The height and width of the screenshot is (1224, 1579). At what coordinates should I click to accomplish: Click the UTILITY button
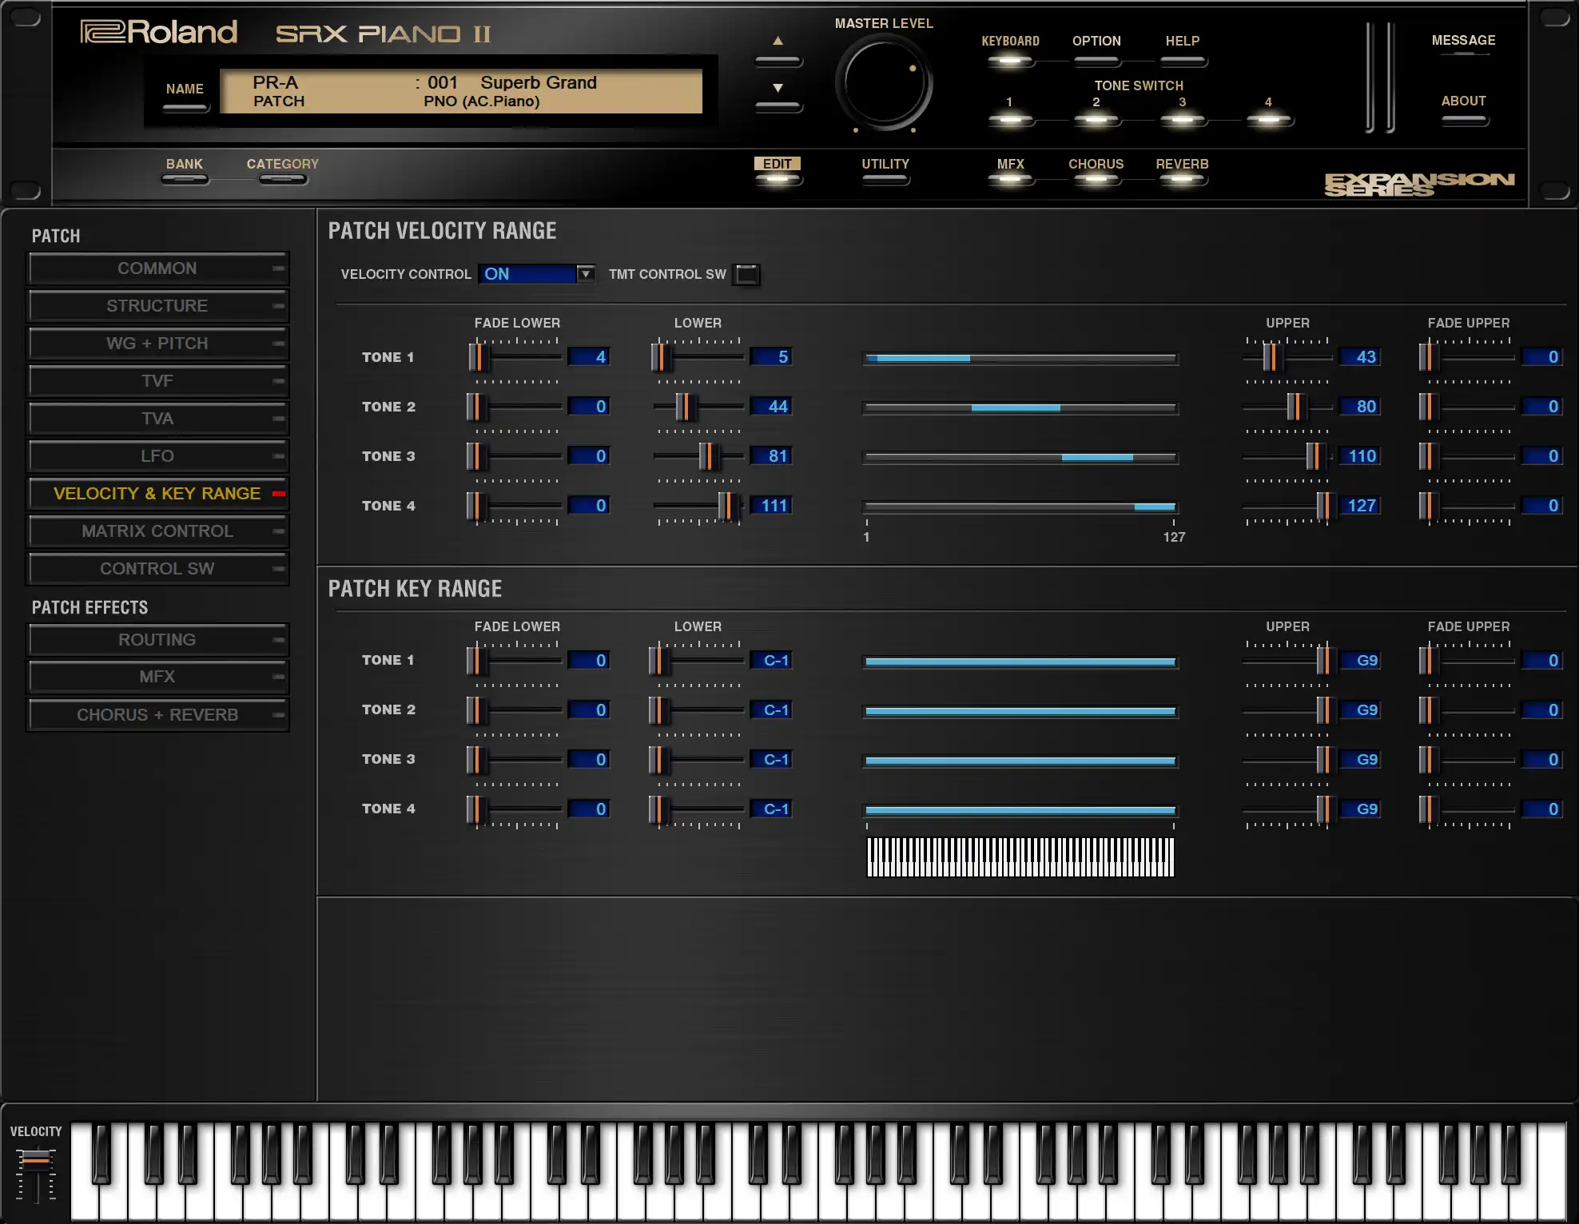point(885,177)
